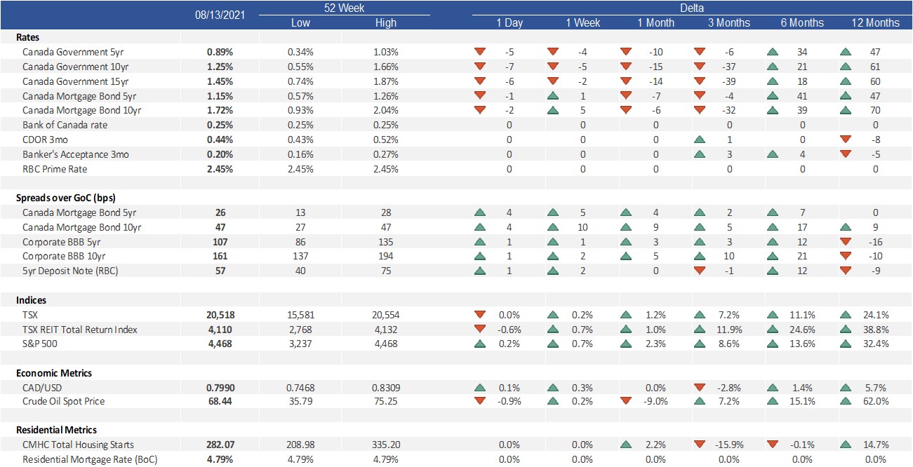Click red down arrow for 5yr Deposit Note 3 Months
Screen dimensions: 913x467
[x=699, y=271]
